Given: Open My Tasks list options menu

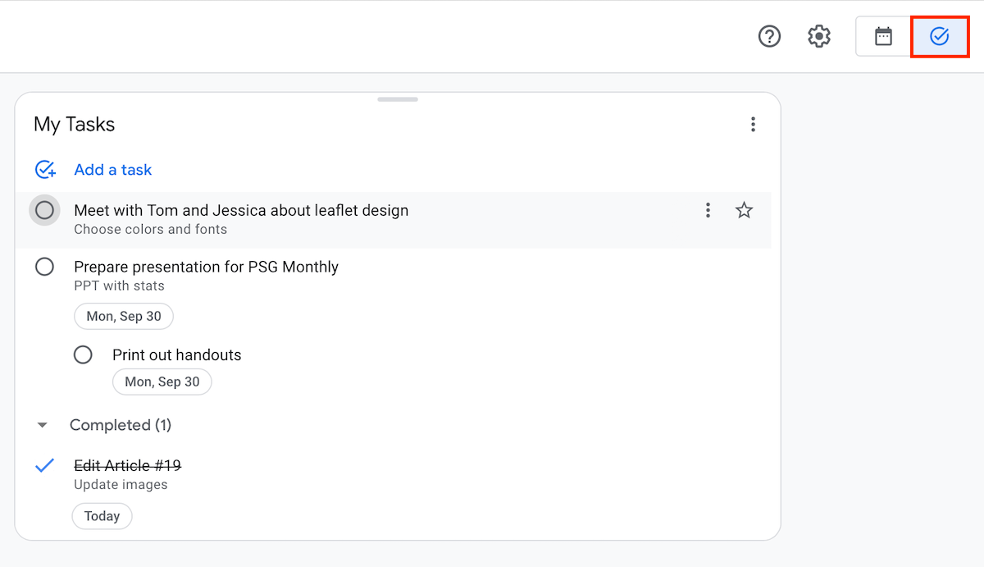Looking at the screenshot, I should tap(753, 125).
